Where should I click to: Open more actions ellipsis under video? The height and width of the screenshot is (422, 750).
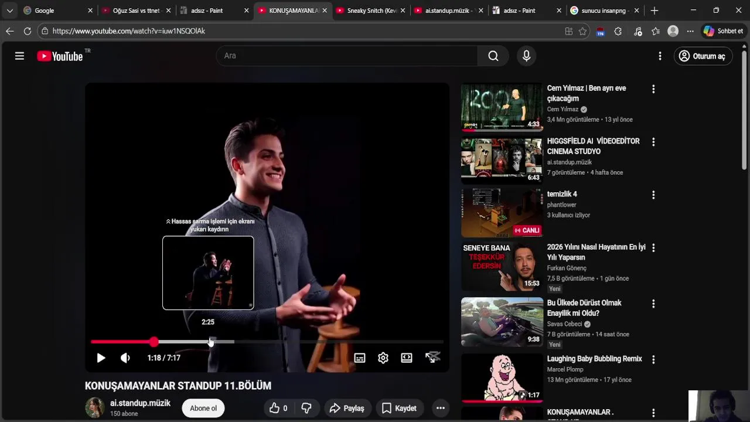click(x=441, y=409)
